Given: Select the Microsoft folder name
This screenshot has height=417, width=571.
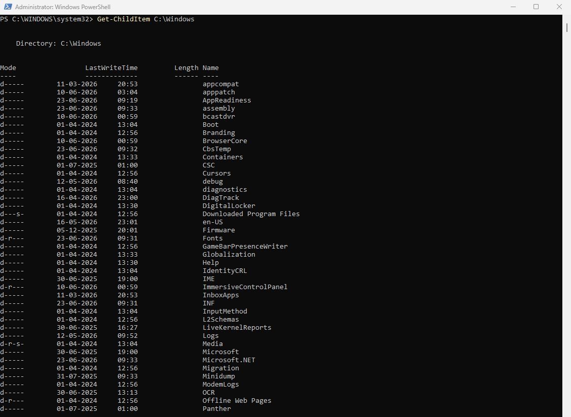Looking at the screenshot, I should click(x=221, y=352).
